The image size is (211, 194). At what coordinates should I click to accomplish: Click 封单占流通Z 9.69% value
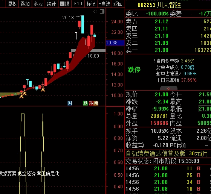190,74
